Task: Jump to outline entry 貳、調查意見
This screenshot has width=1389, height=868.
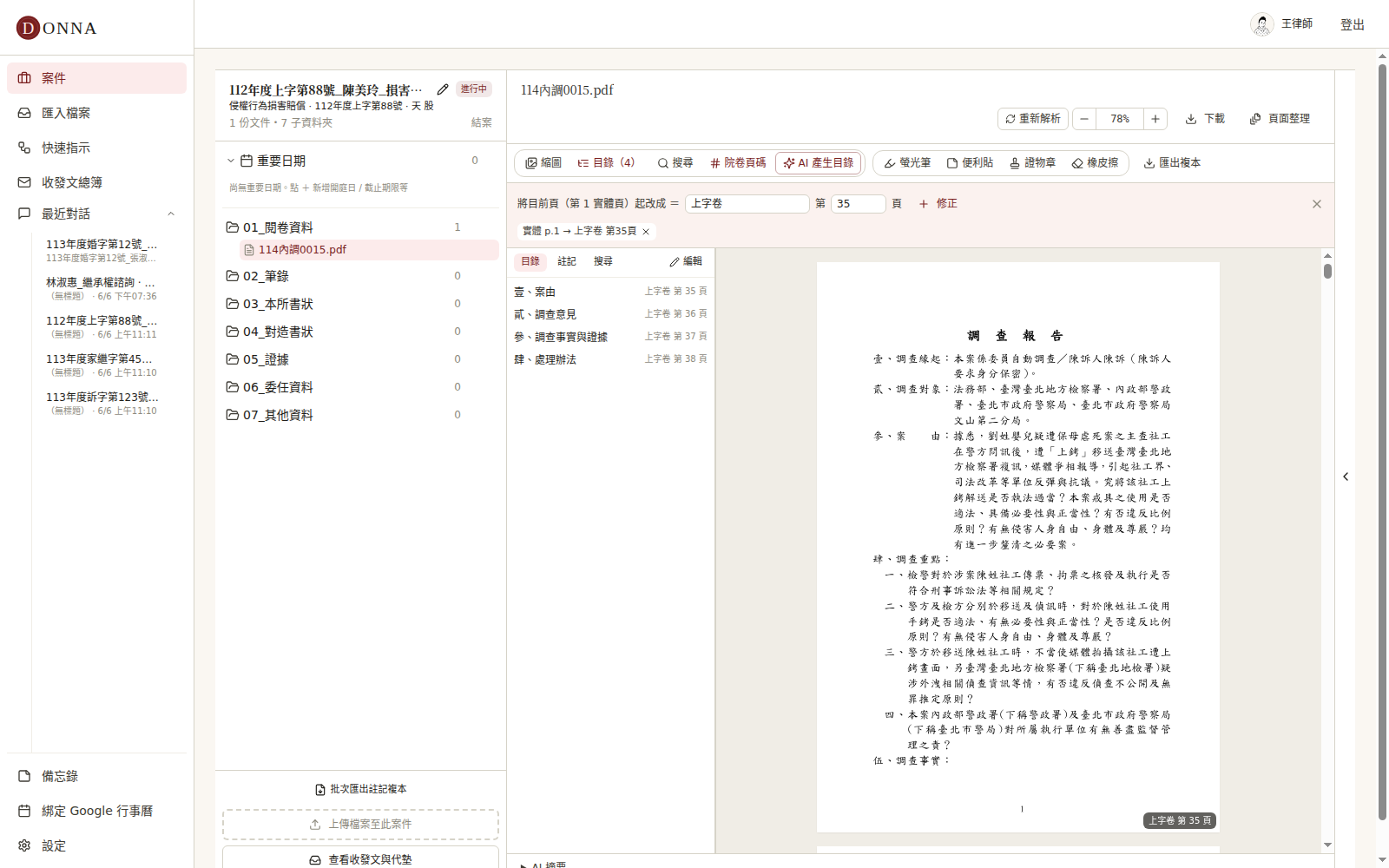Action: tap(610, 314)
